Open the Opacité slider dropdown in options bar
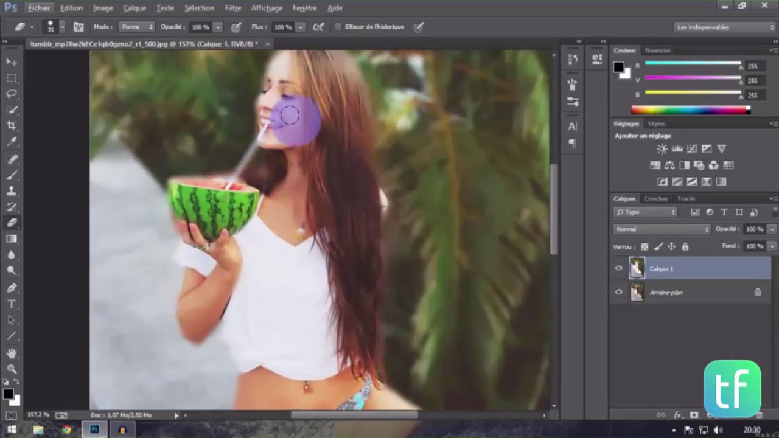This screenshot has height=438, width=779. [x=218, y=27]
